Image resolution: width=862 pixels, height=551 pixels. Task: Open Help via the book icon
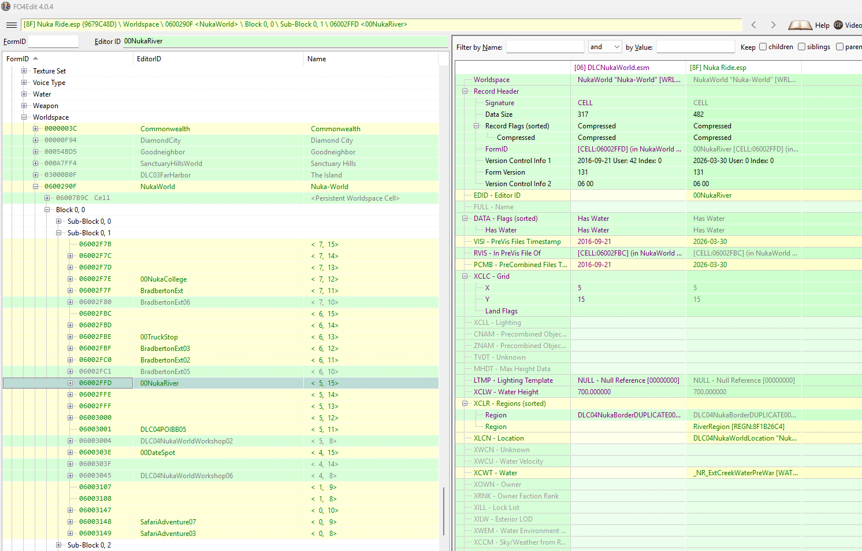tap(800, 25)
